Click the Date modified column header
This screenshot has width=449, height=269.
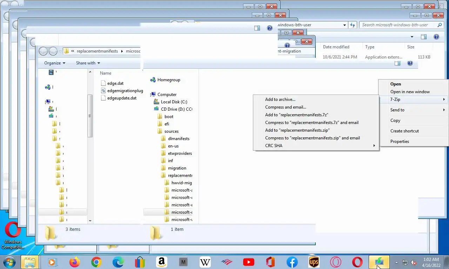click(x=336, y=47)
